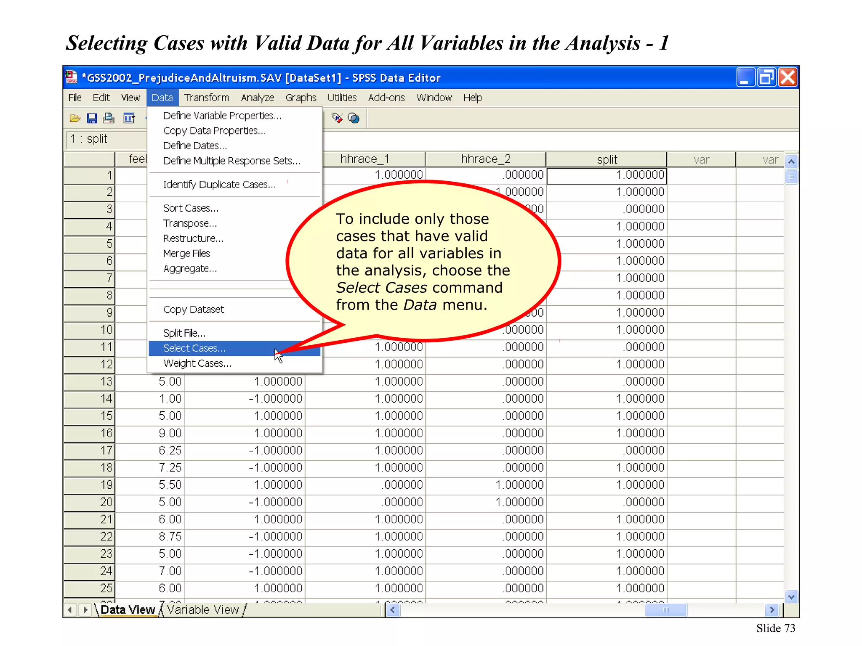This screenshot has width=862, height=646.
Task: Click the up arrow of vertical scrollbar
Action: click(791, 161)
